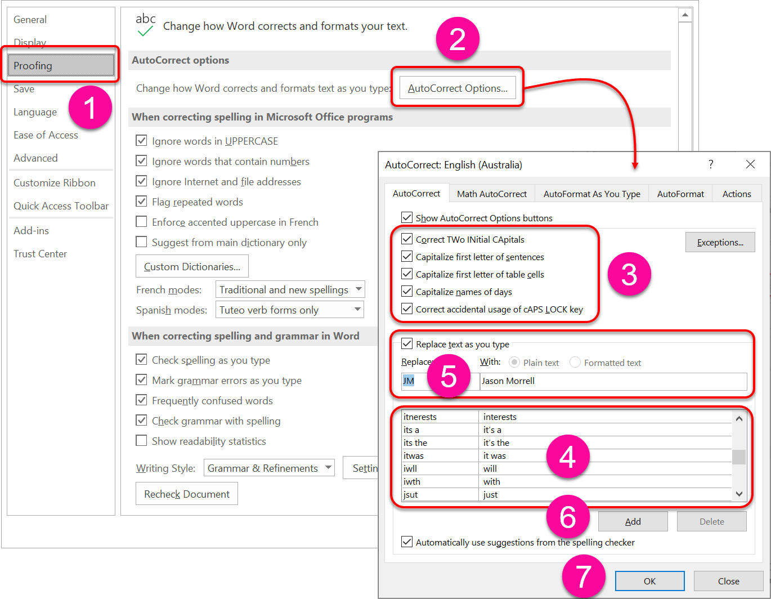Toggle Automatically use spelling checker suggestions

pyautogui.click(x=407, y=542)
